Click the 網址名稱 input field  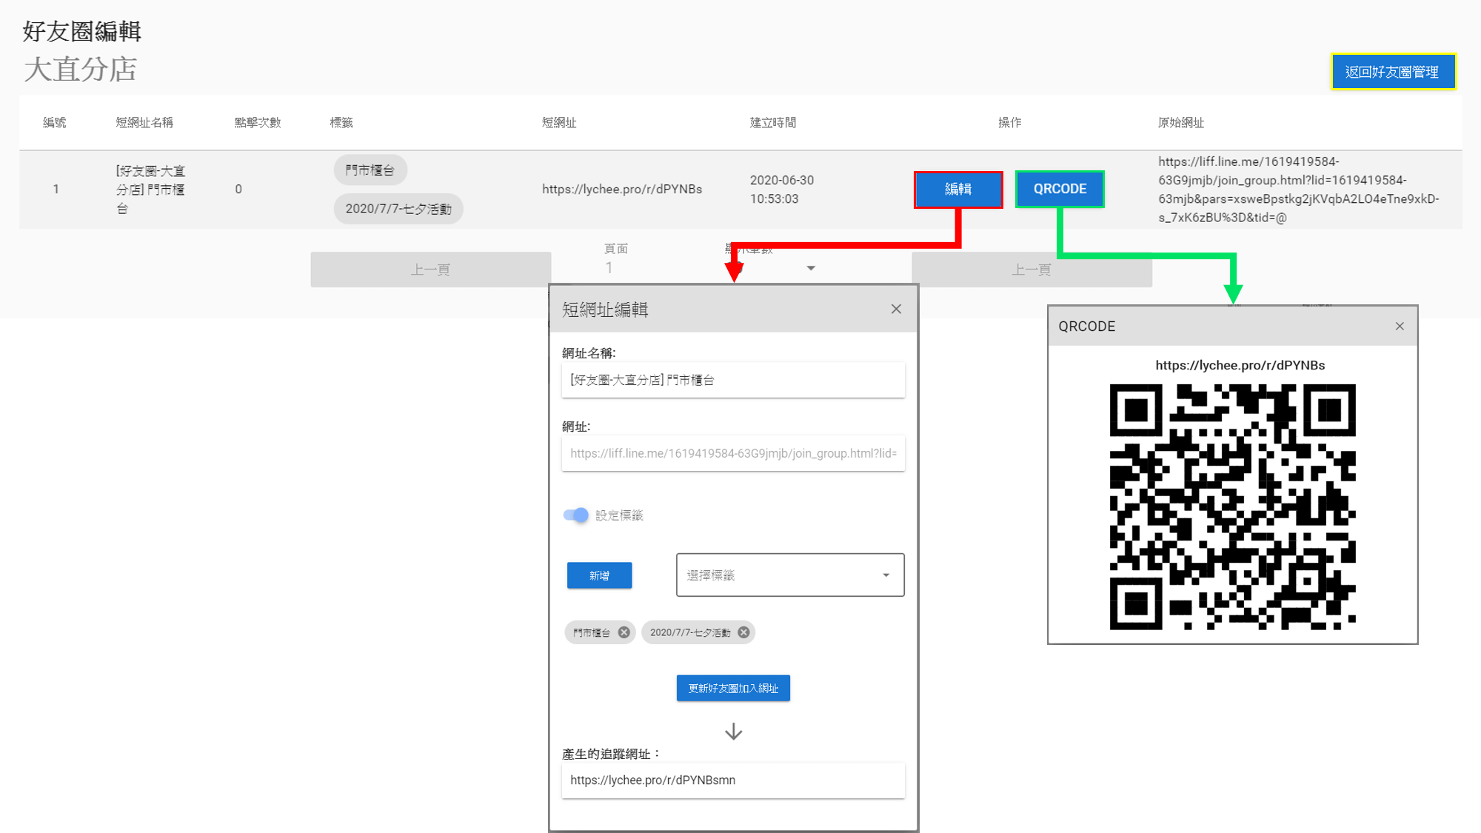733,380
